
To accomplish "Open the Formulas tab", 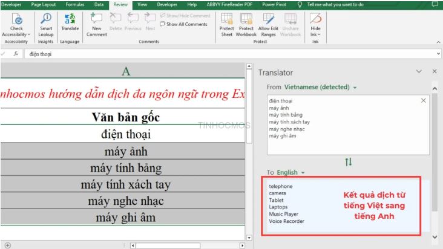I will [75, 4].
